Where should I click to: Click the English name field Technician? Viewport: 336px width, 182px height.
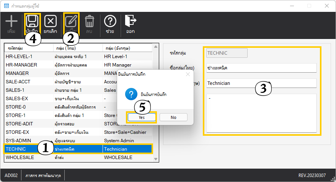261,83
